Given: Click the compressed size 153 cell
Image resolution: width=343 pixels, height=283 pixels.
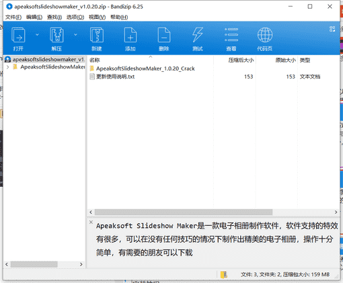Looking at the screenshot, I should (x=249, y=77).
